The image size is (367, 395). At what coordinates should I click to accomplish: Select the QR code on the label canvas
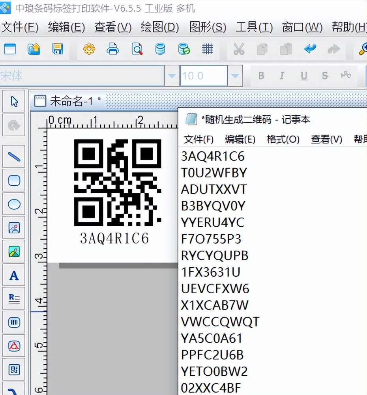pyautogui.click(x=118, y=183)
